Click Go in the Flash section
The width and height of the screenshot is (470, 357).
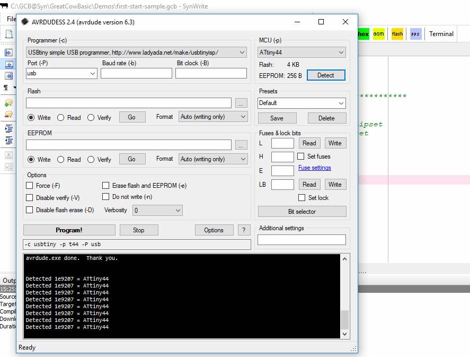pyautogui.click(x=132, y=117)
